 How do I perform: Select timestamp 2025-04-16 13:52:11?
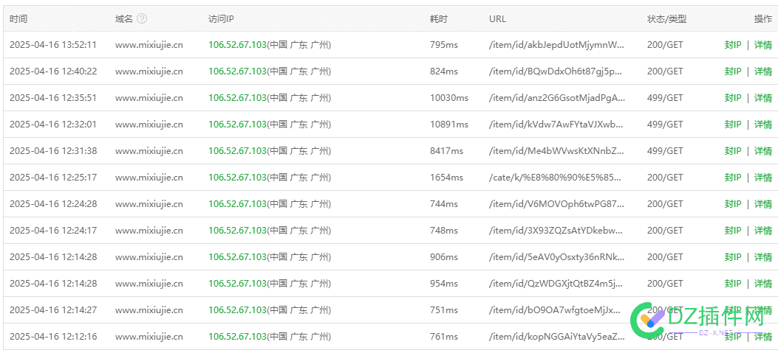[x=53, y=44]
